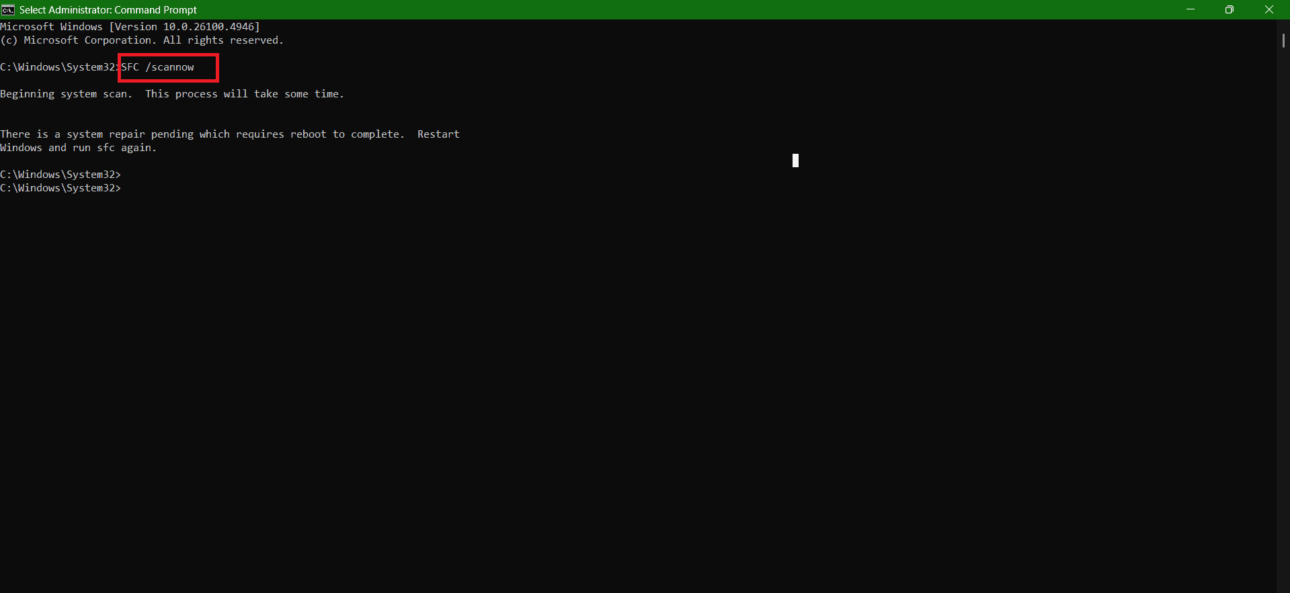Open the Command Prompt system menu icon
The image size is (1290, 593).
point(8,9)
